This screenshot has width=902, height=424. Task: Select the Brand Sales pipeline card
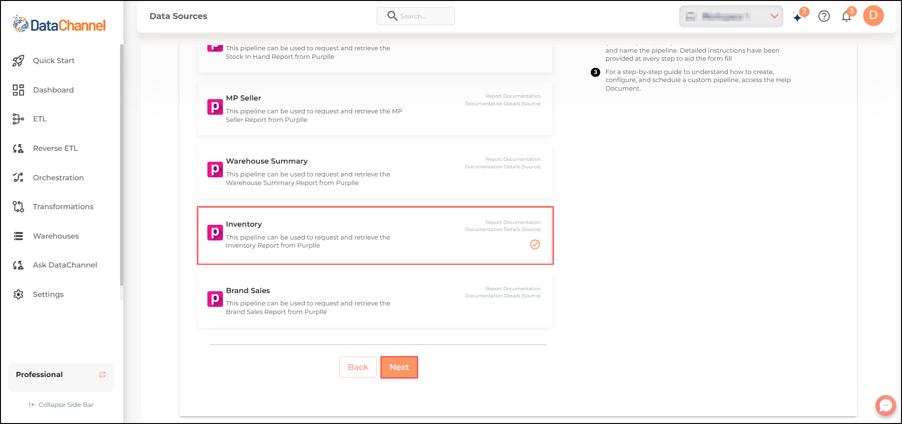(x=375, y=301)
